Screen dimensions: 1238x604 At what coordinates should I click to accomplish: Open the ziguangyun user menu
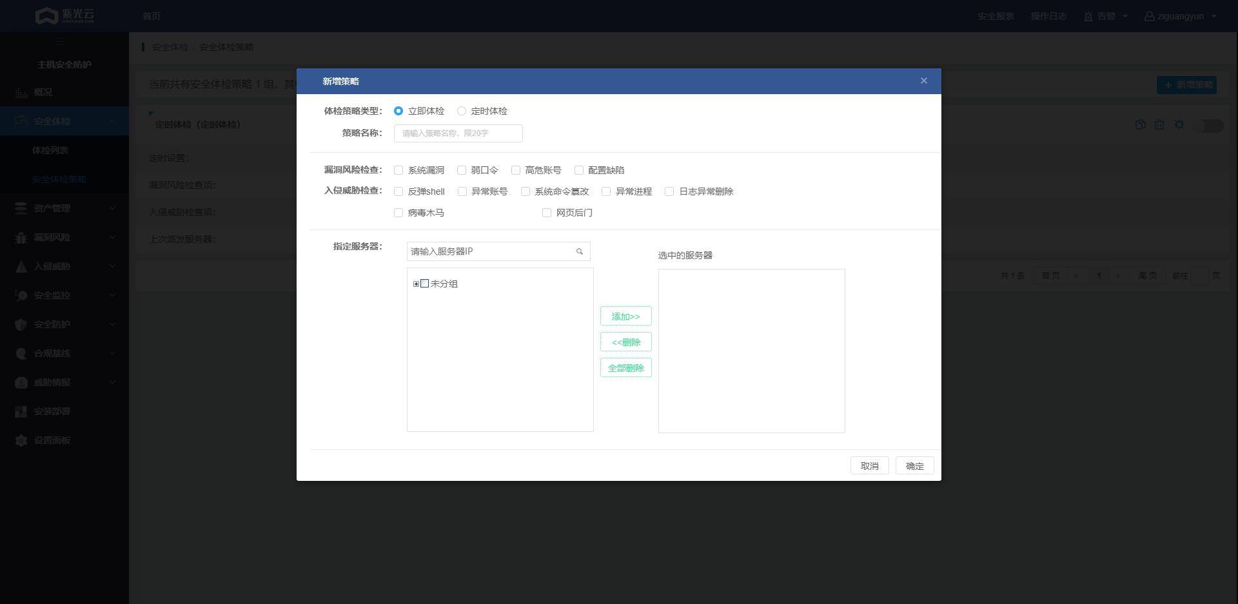point(1180,16)
